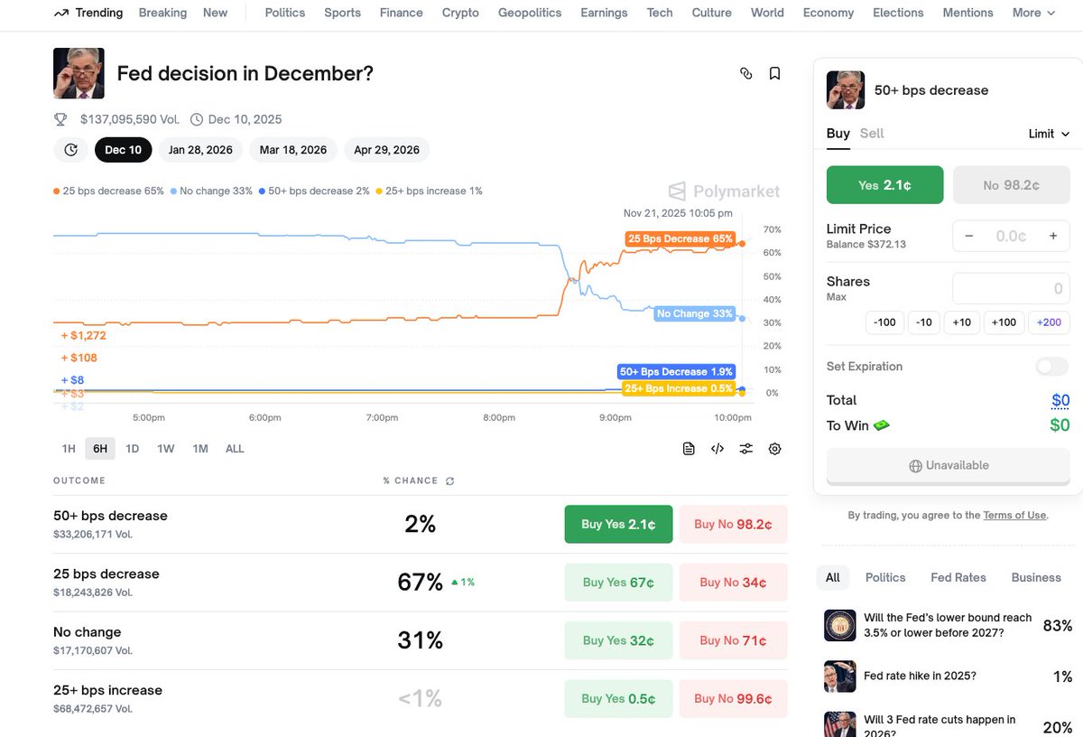The image size is (1083, 737).
Task: Select the Yes 2.1¢ option
Action: [x=884, y=185]
